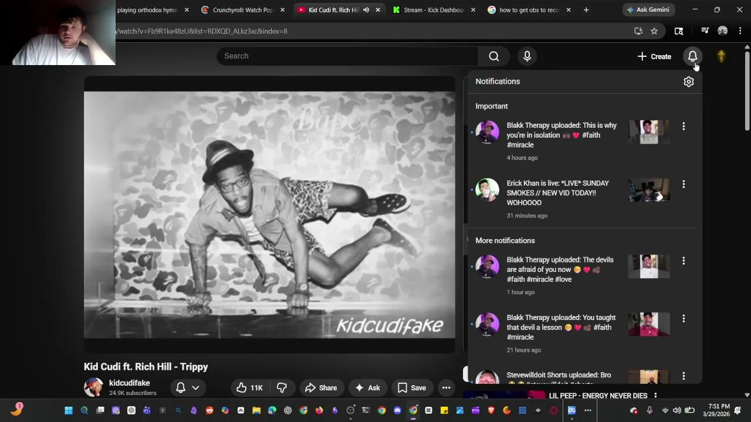Switch to the Crunchyroll tab

(x=243, y=10)
